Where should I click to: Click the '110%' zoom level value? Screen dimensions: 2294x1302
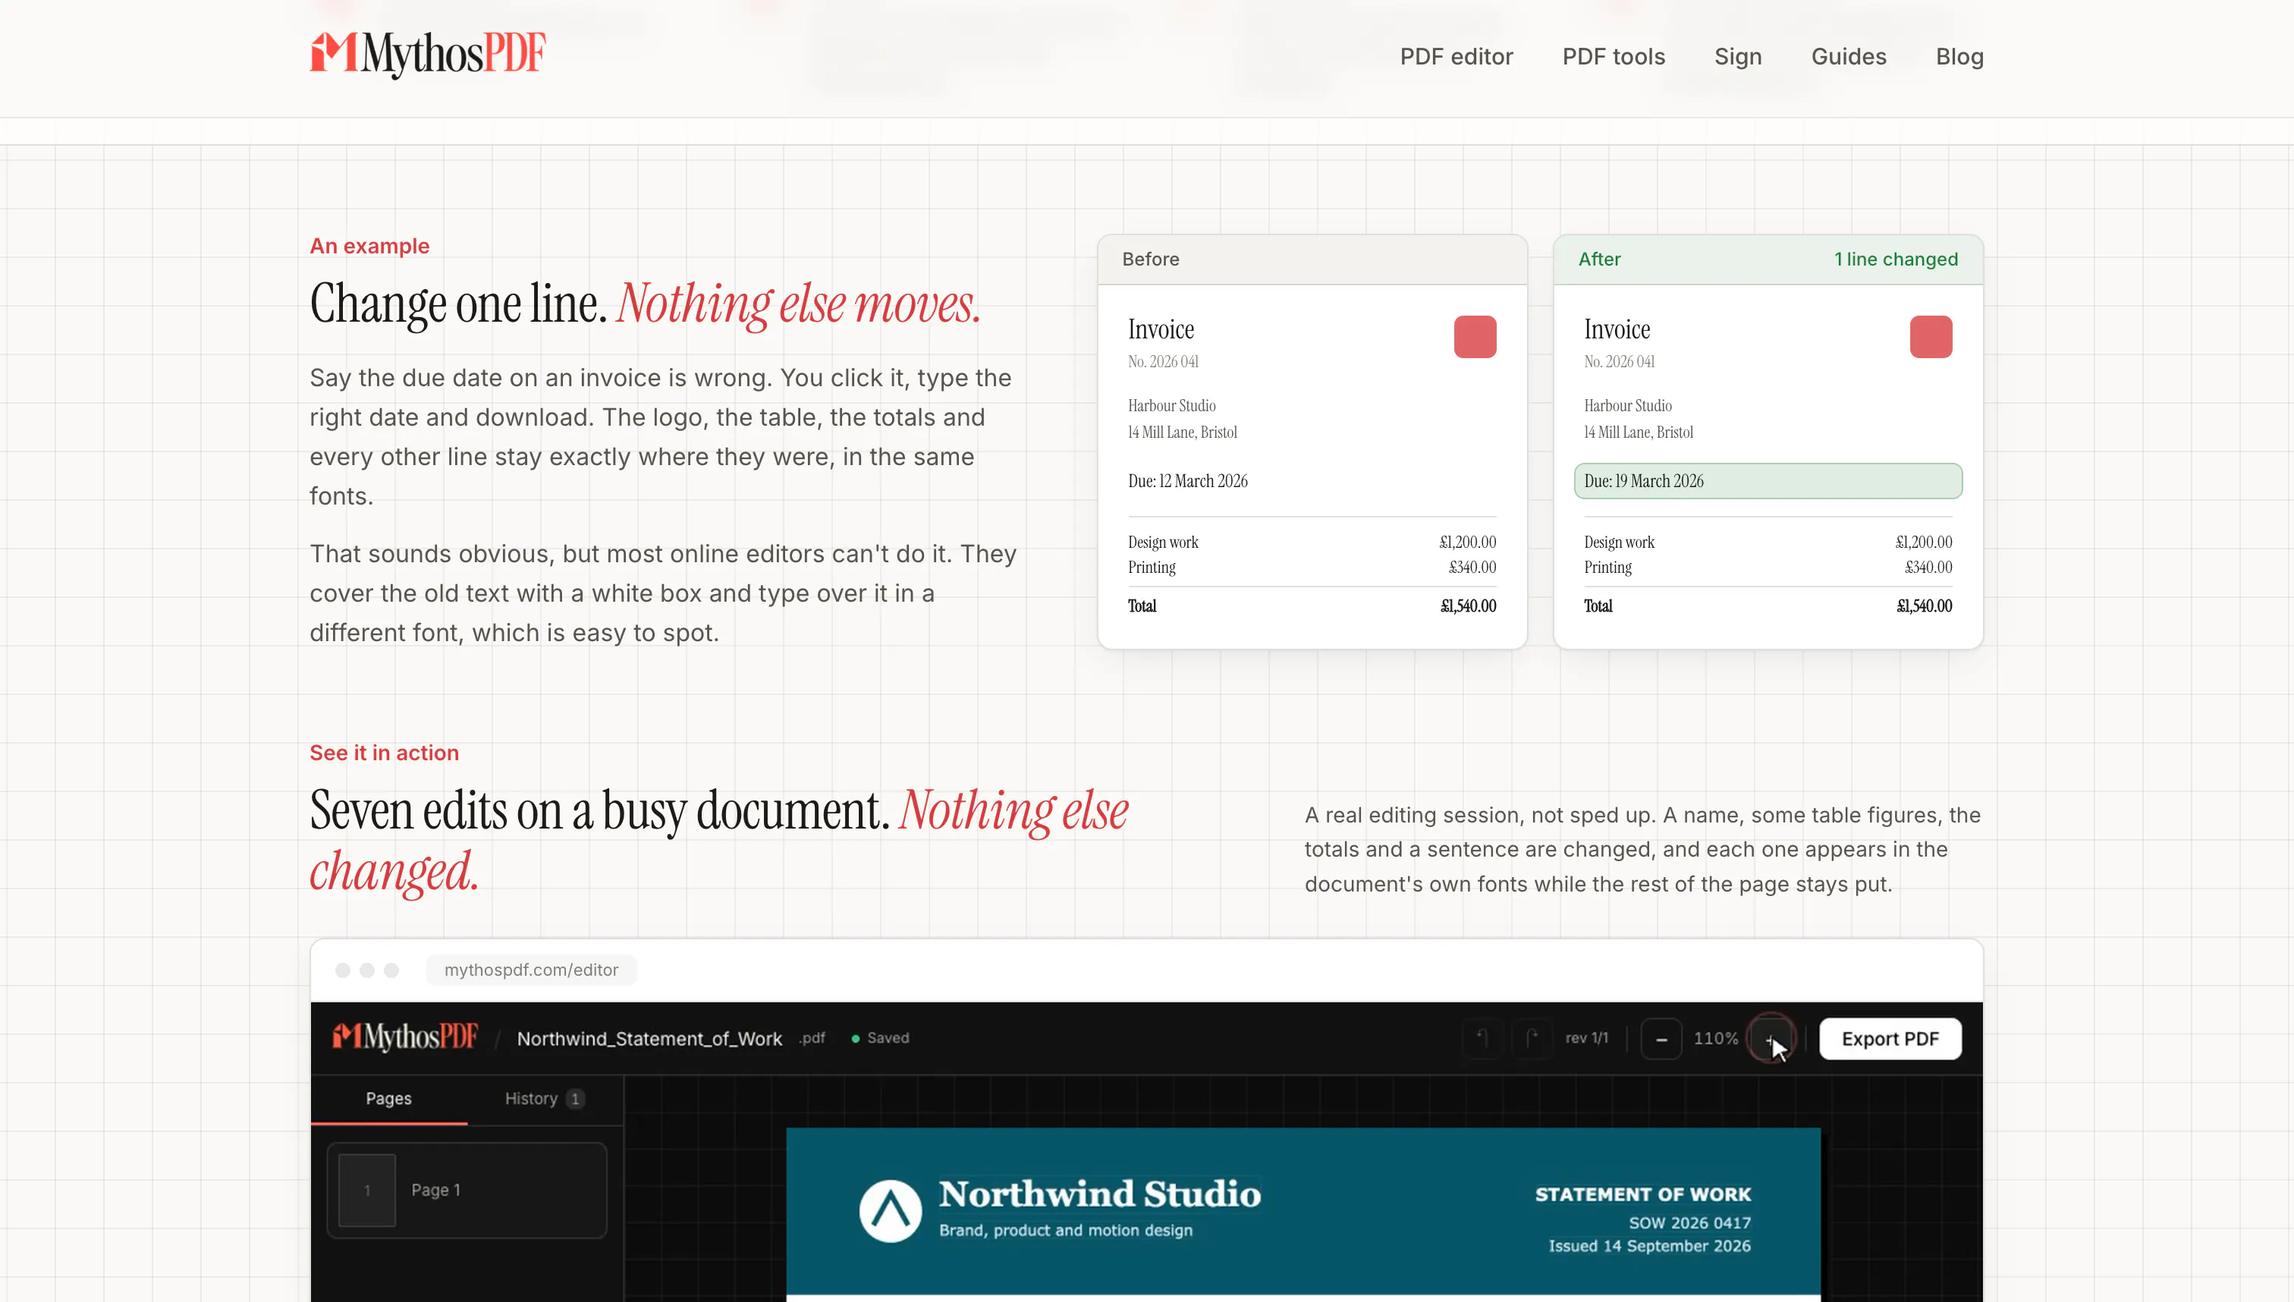1716,1038
